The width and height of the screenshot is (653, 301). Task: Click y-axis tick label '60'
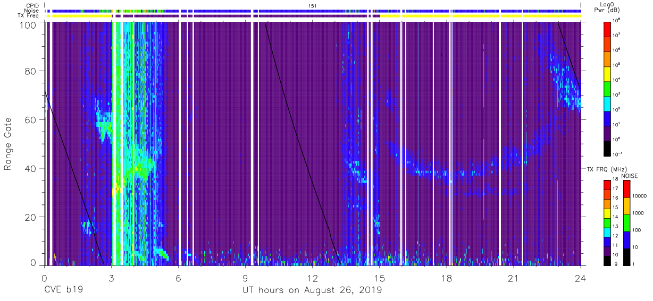tap(31, 119)
